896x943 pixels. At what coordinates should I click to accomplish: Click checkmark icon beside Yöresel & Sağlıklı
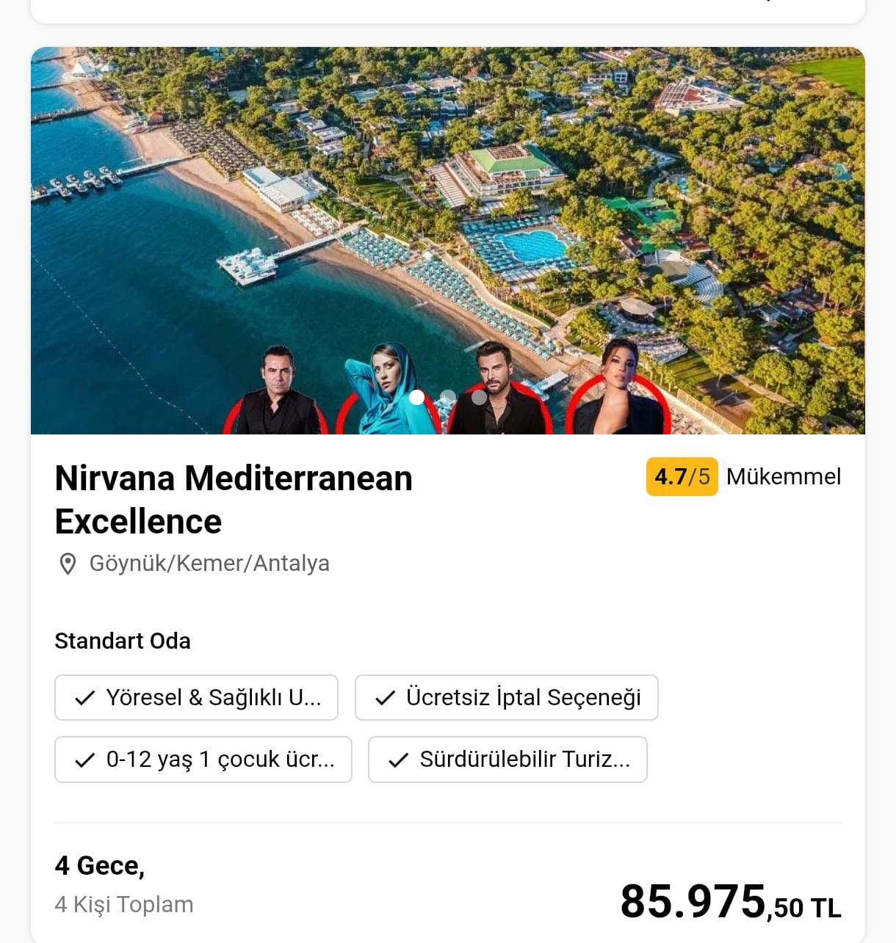coord(85,698)
